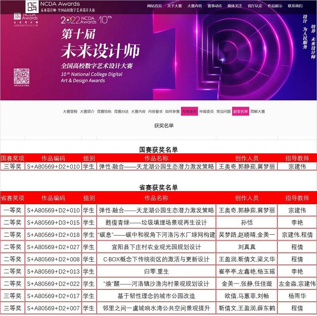Click the 如何参赛 sub-navigation link

172,112
